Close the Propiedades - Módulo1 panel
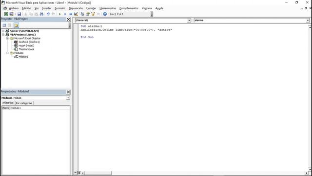 [68, 92]
